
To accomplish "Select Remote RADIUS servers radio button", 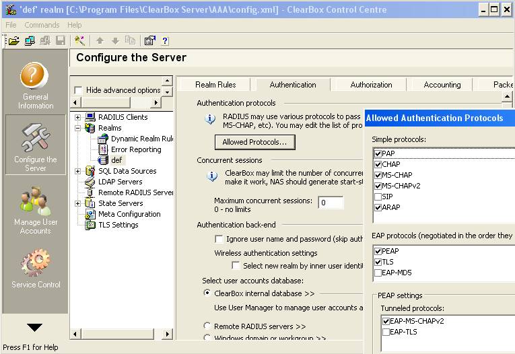I will [207, 326].
